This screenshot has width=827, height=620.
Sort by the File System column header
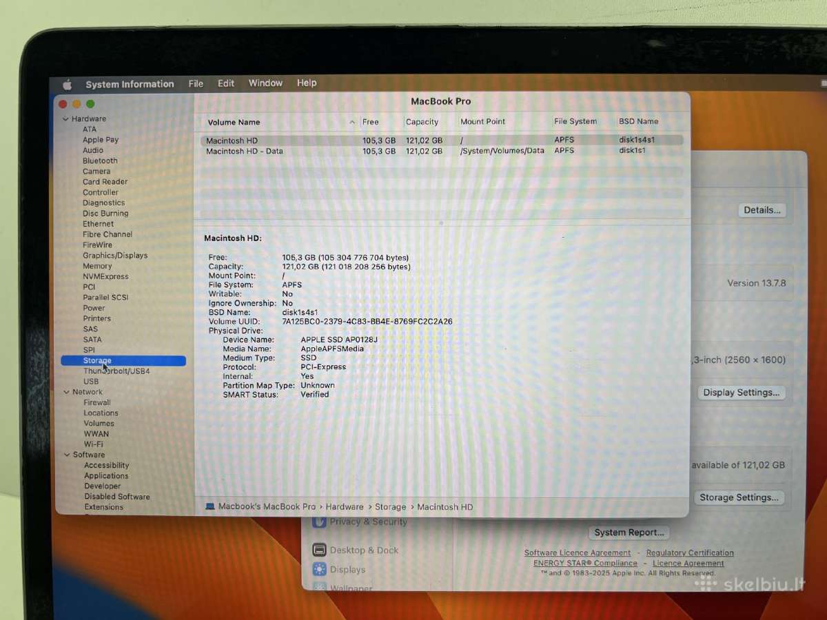(x=575, y=121)
